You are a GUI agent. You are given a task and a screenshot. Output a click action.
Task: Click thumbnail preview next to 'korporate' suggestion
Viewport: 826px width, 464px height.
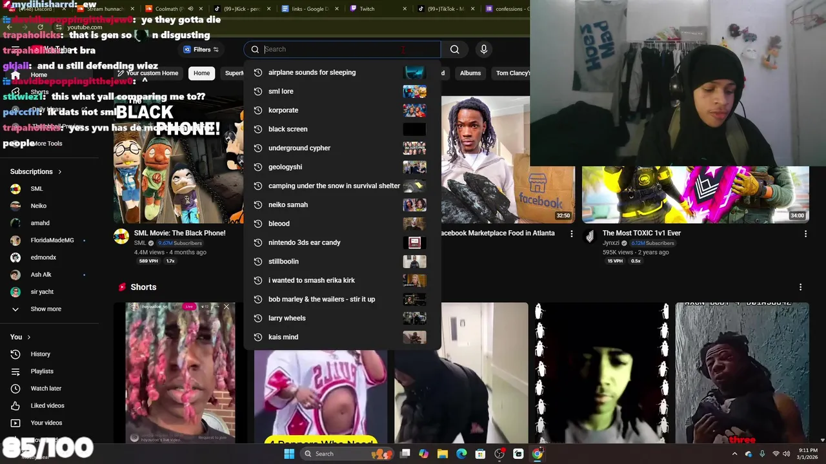[414, 110]
